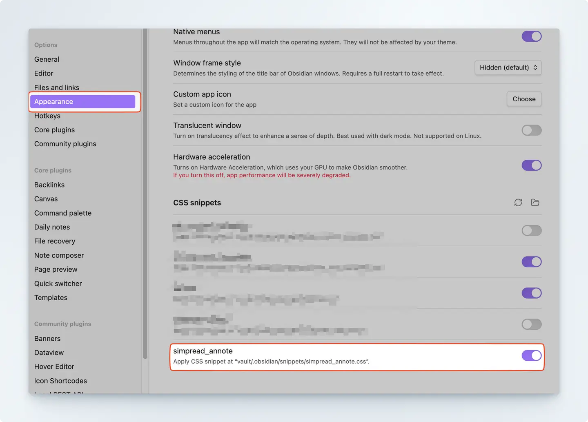Enable the Translucent window toggle

click(531, 130)
